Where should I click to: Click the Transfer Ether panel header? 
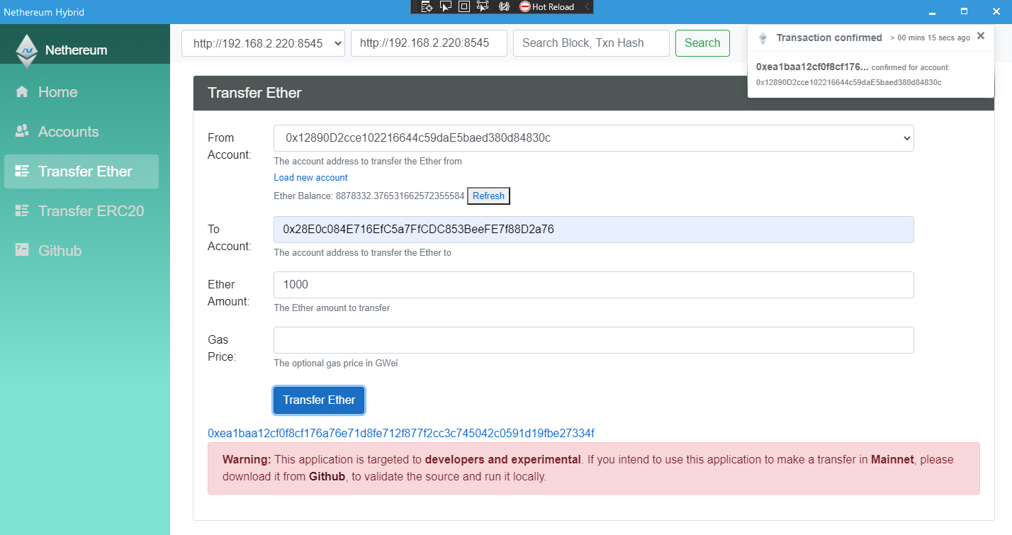(x=594, y=93)
